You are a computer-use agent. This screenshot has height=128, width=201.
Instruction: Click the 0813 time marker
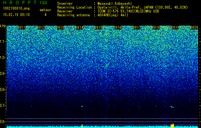[x=60, y=28]
